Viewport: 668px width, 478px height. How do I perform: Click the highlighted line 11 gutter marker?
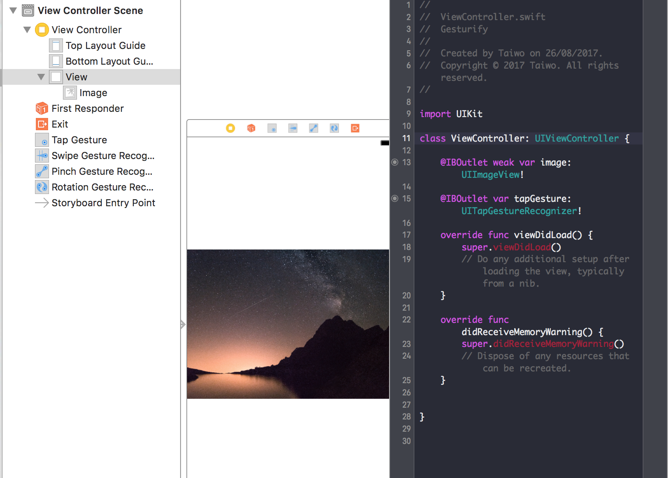[x=407, y=138]
